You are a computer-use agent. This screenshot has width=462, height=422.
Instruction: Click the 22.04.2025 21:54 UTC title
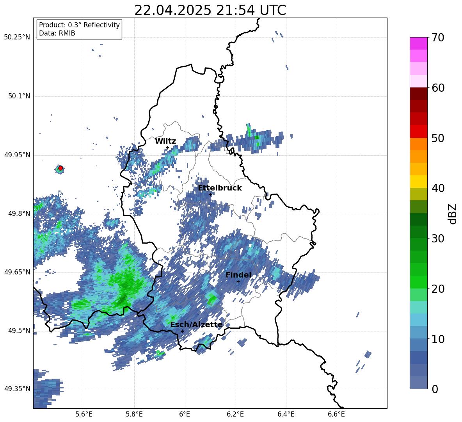pos(210,10)
